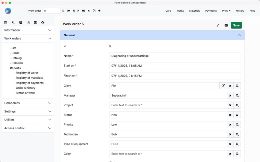Image resolution: width=260 pixels, height=162 pixels.
Task: Clear the Client field
Action: (x=230, y=86)
